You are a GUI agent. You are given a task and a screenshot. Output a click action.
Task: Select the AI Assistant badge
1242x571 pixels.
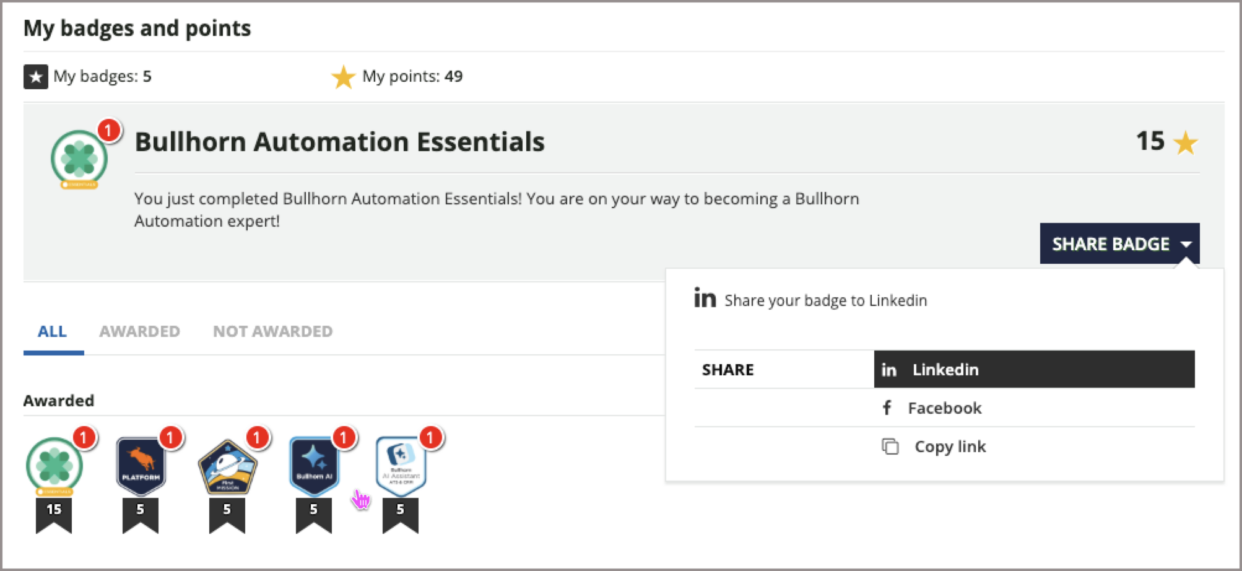point(401,466)
